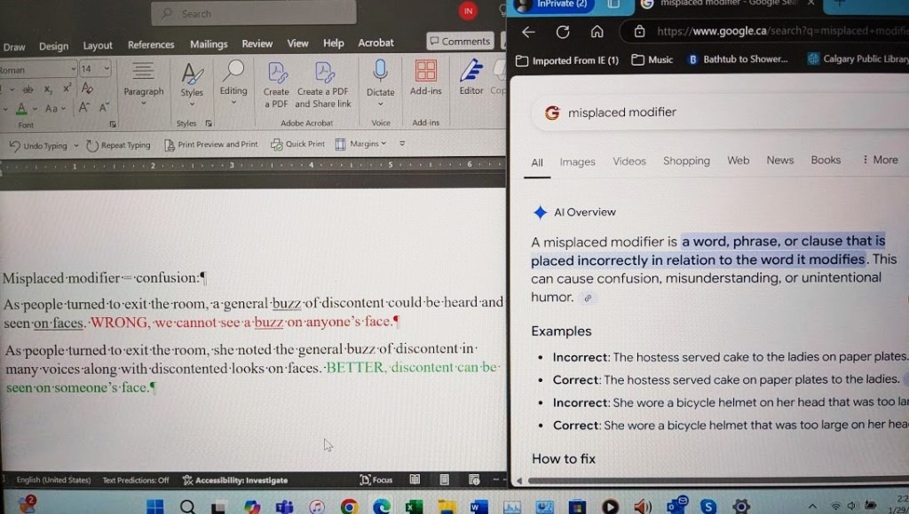909x514 pixels.
Task: Expand the Styles gallery dropdown
Action: (x=193, y=103)
